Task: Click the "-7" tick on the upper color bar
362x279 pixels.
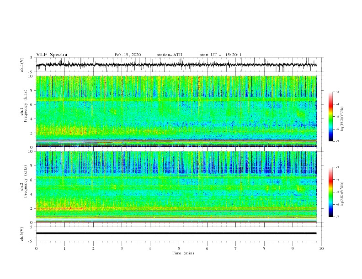Action: [x=337, y=141]
